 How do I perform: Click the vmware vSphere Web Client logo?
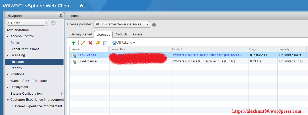[37, 6]
